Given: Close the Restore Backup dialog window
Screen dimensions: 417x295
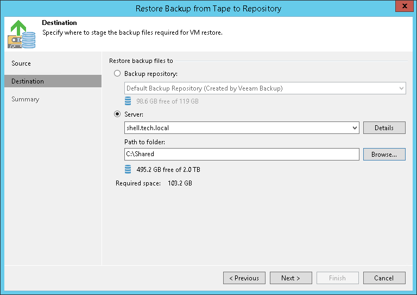Looking at the screenshot, I should 403,8.
